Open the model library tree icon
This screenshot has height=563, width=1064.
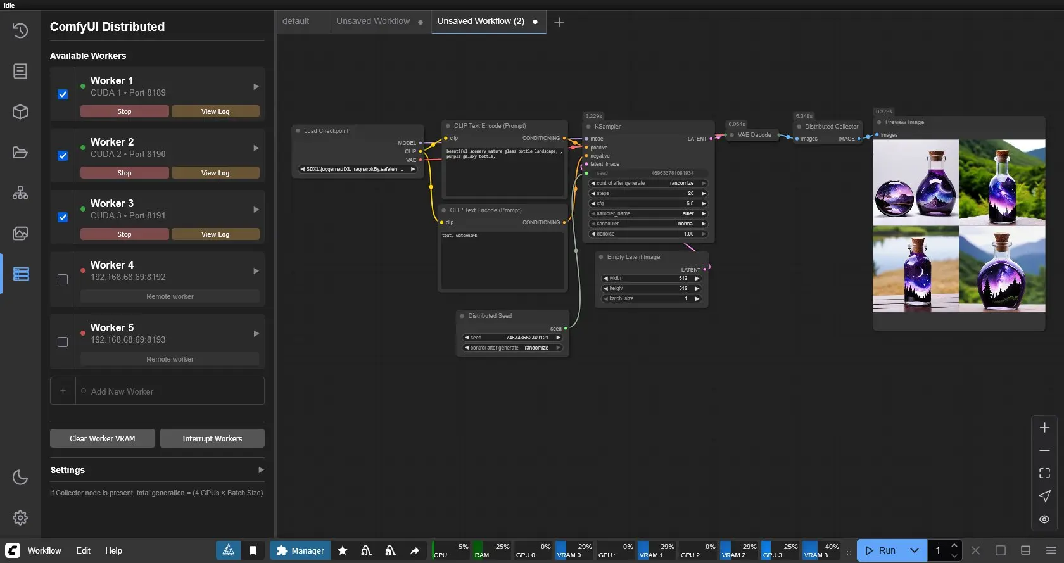point(20,193)
